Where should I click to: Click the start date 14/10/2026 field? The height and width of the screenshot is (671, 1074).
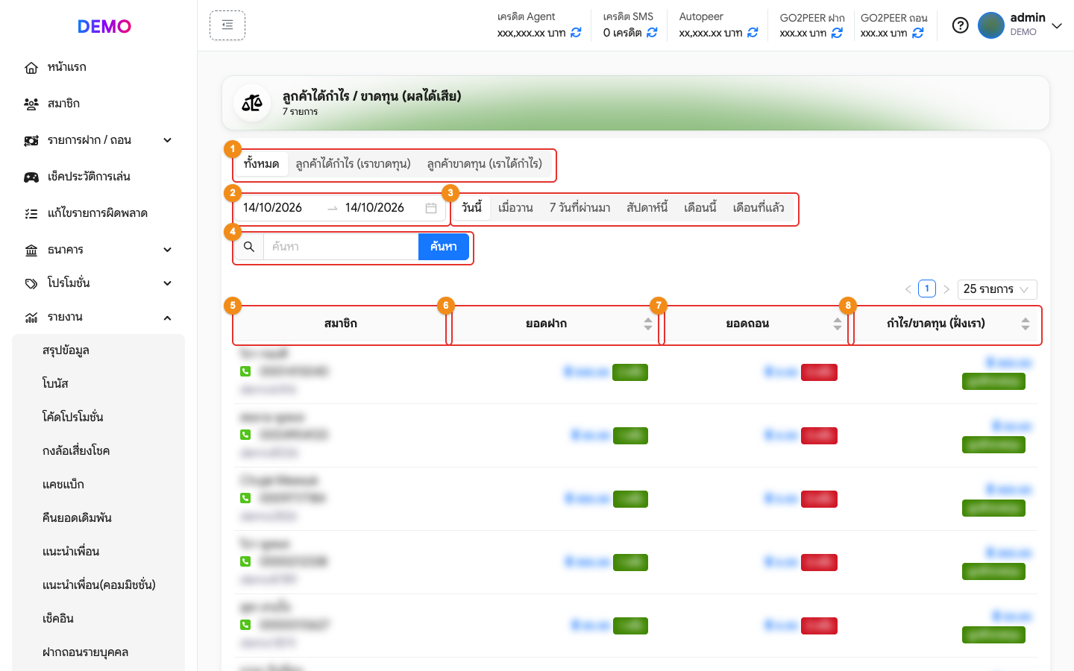(x=273, y=208)
